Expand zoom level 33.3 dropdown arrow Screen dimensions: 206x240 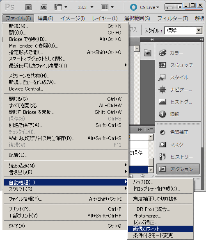point(92,7)
